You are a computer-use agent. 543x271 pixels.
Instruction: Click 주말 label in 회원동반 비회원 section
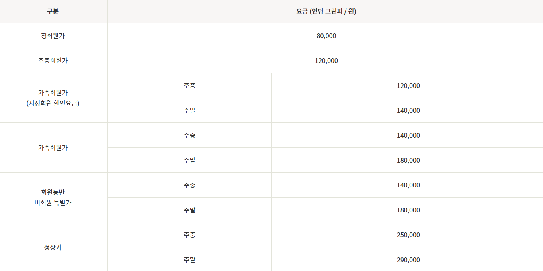coord(189,210)
